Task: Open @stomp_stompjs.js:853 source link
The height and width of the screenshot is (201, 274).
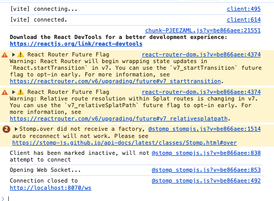Action: coord(206,170)
